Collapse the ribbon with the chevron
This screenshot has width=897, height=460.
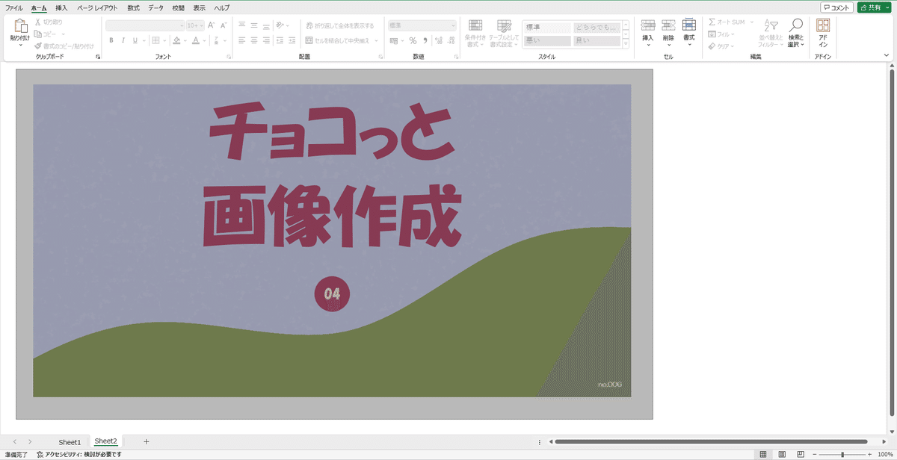(887, 55)
